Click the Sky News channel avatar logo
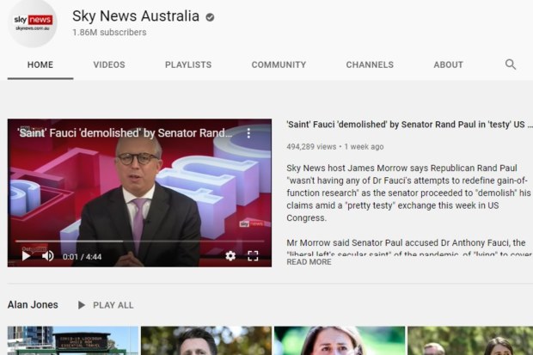The image size is (533, 355). click(x=33, y=23)
